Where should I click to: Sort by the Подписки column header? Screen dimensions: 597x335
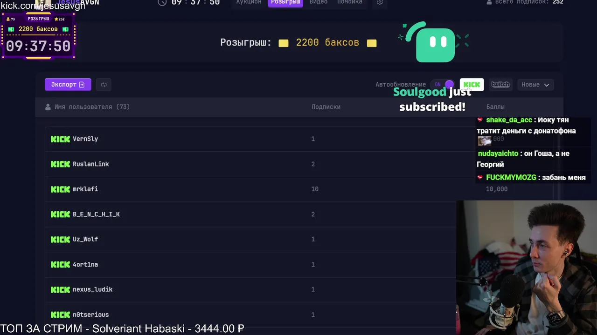tap(326, 107)
